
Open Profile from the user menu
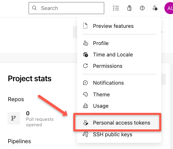click(x=119, y=43)
